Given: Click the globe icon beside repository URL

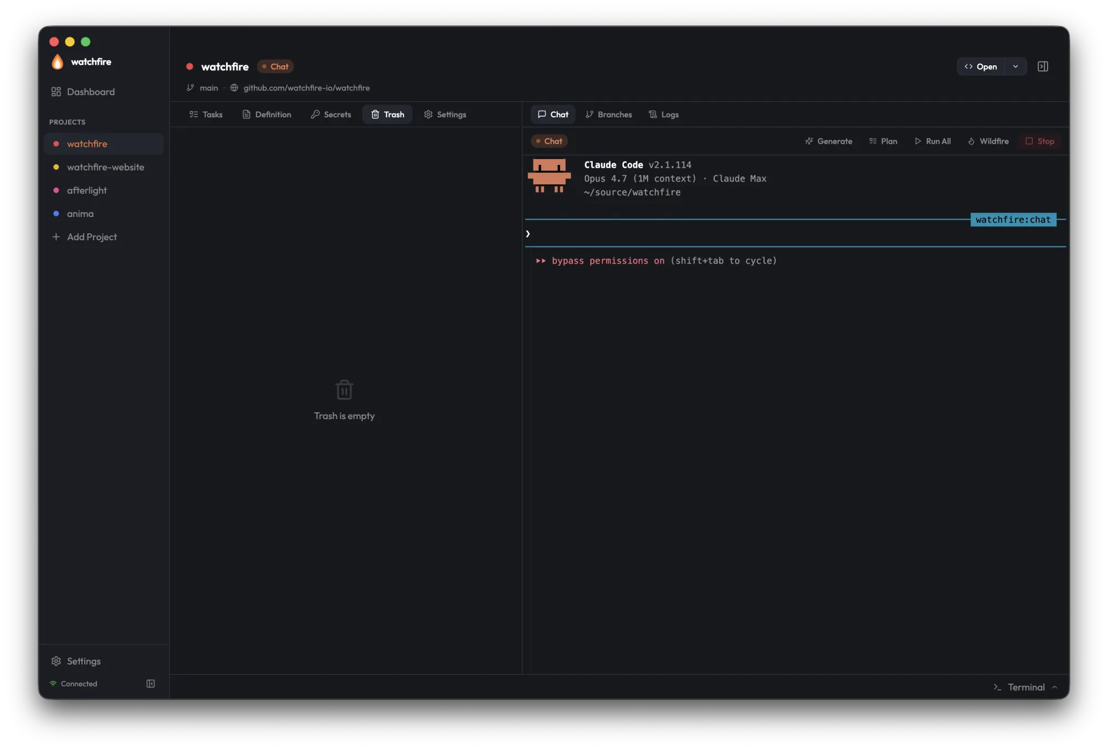Looking at the screenshot, I should coord(234,87).
